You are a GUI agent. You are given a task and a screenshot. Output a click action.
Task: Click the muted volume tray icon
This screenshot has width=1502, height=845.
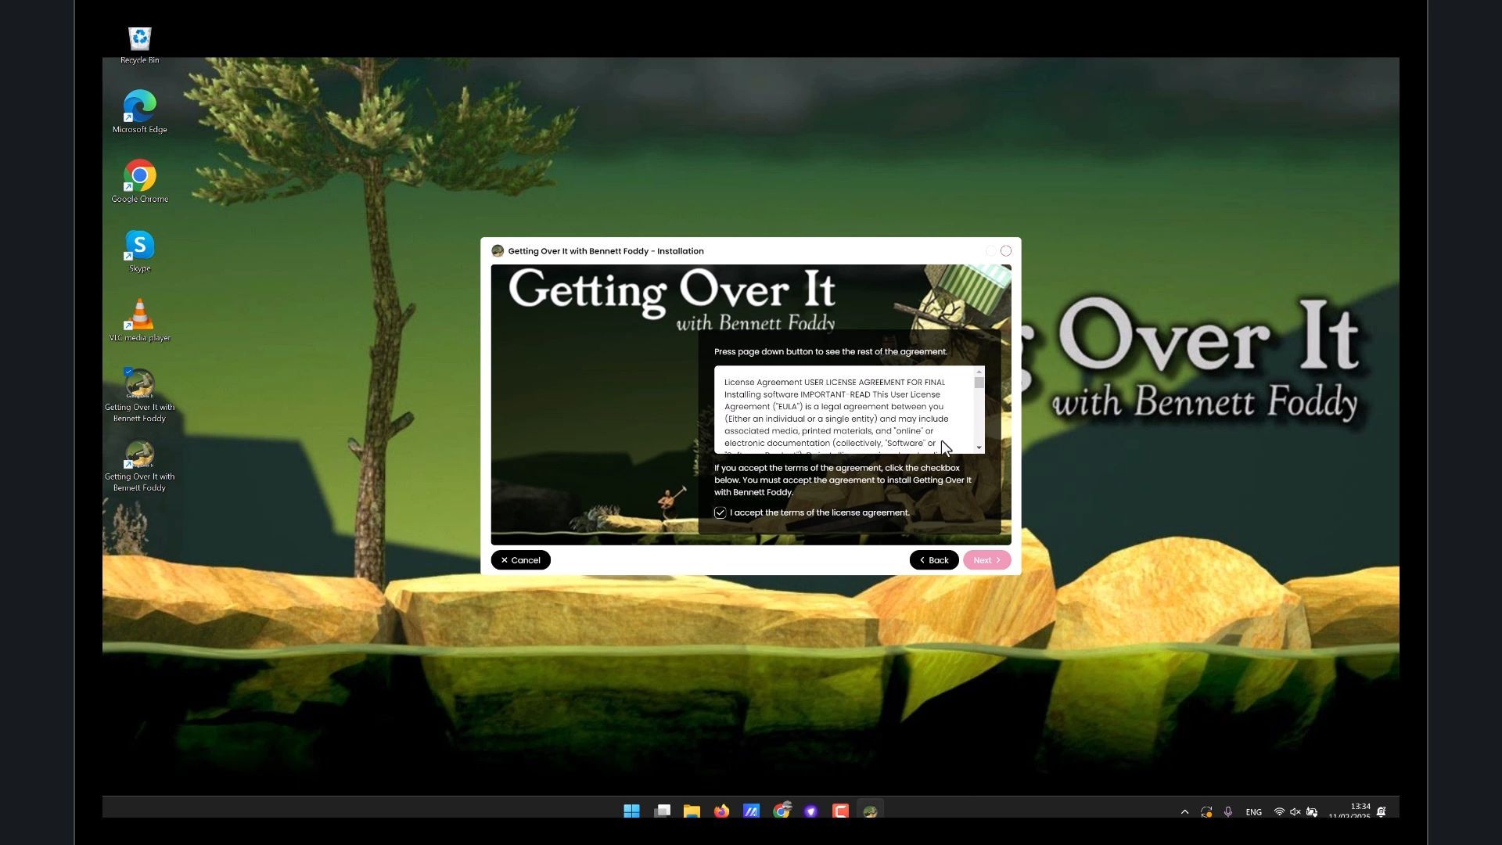(x=1295, y=812)
